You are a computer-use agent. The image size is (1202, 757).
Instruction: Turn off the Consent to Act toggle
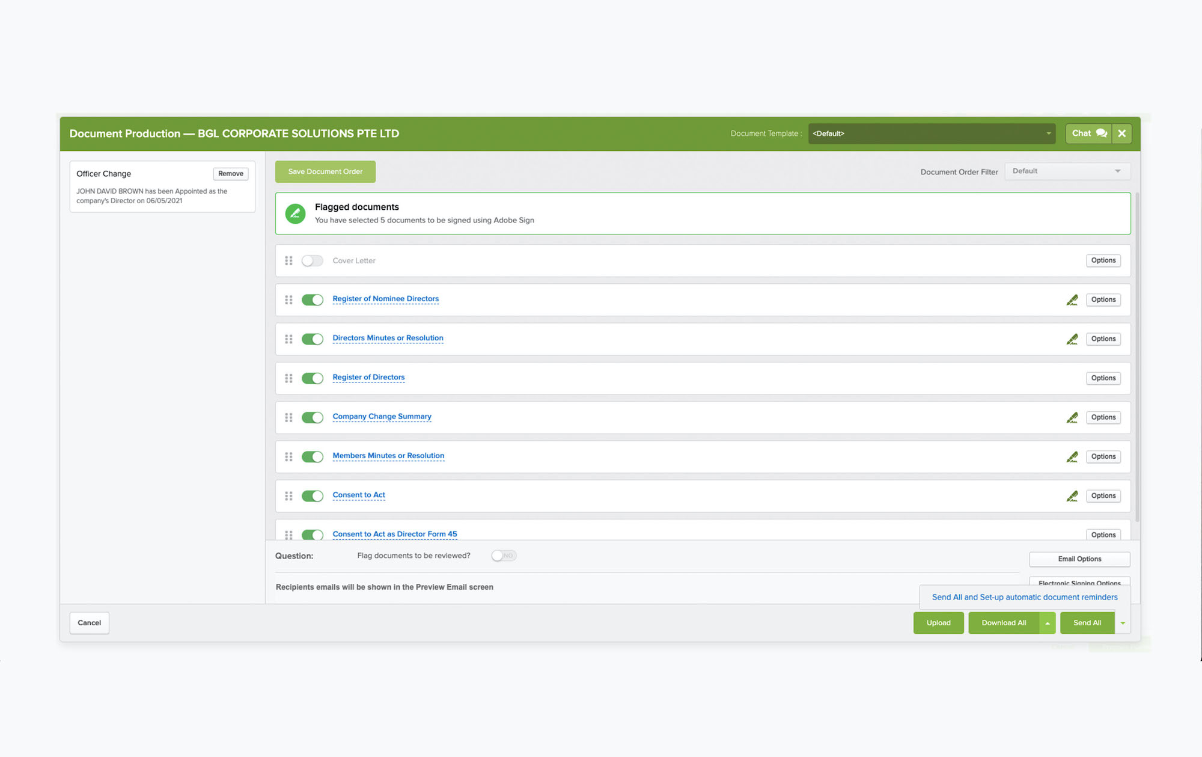pos(313,496)
